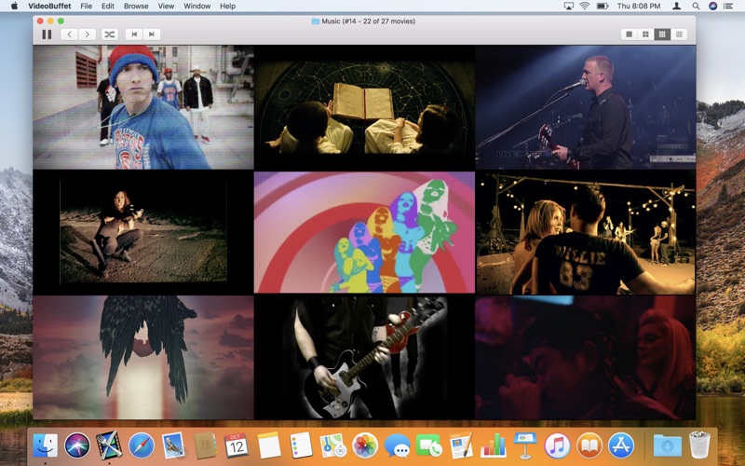Go forward with the right chevron button
The width and height of the screenshot is (745, 466).
click(87, 34)
